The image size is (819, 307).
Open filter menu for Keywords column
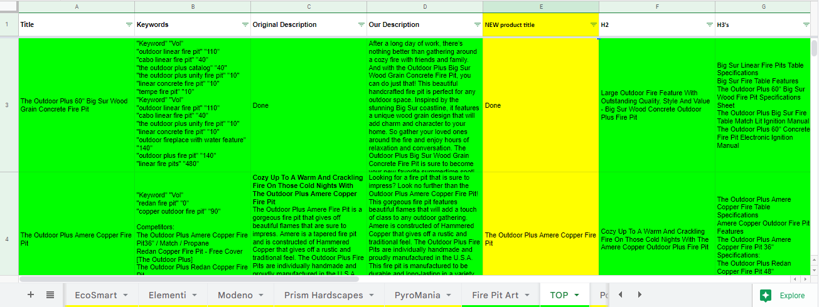[245, 25]
